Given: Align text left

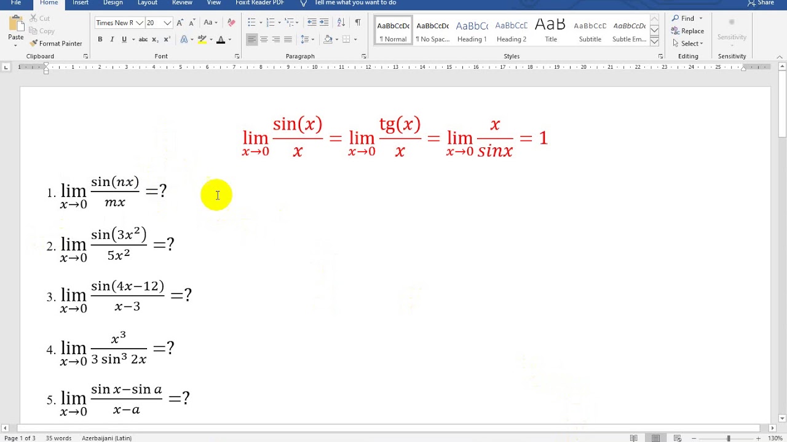Looking at the screenshot, I should (251, 39).
